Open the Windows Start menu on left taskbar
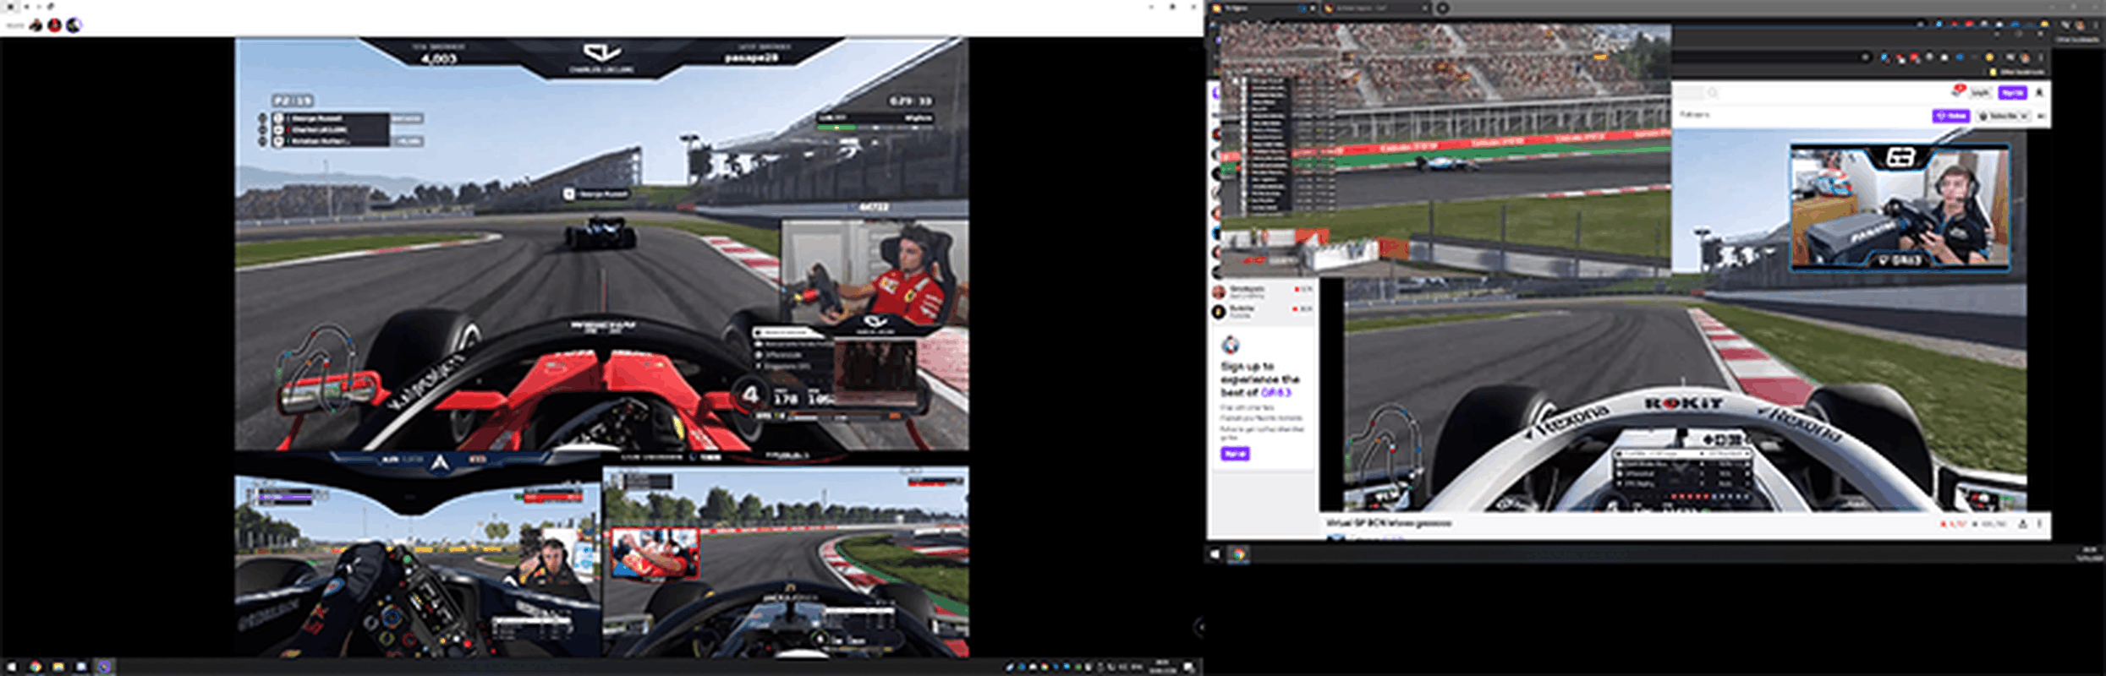The width and height of the screenshot is (2106, 676). coord(12,667)
